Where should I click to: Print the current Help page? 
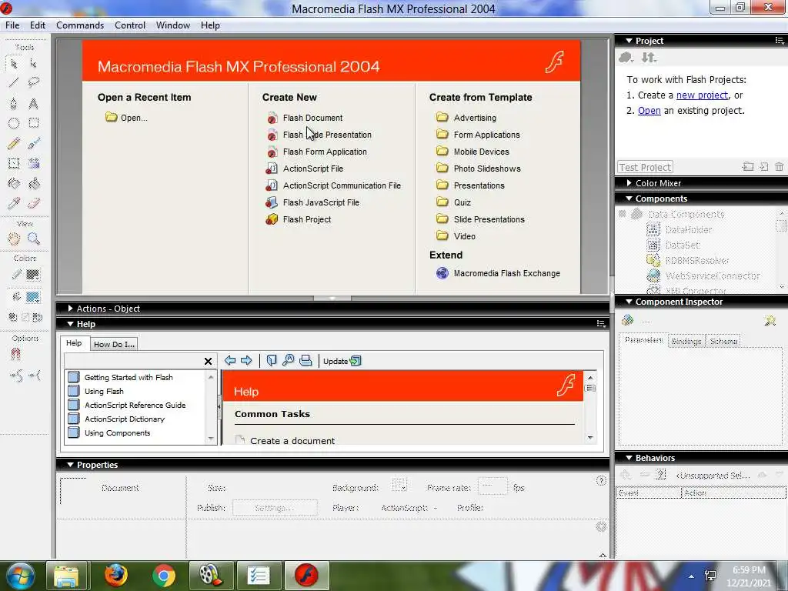point(306,360)
